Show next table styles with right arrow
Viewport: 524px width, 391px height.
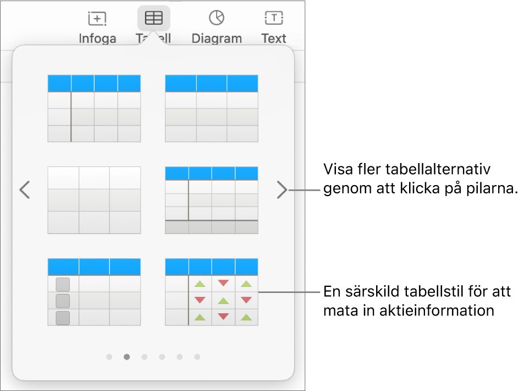click(x=282, y=190)
